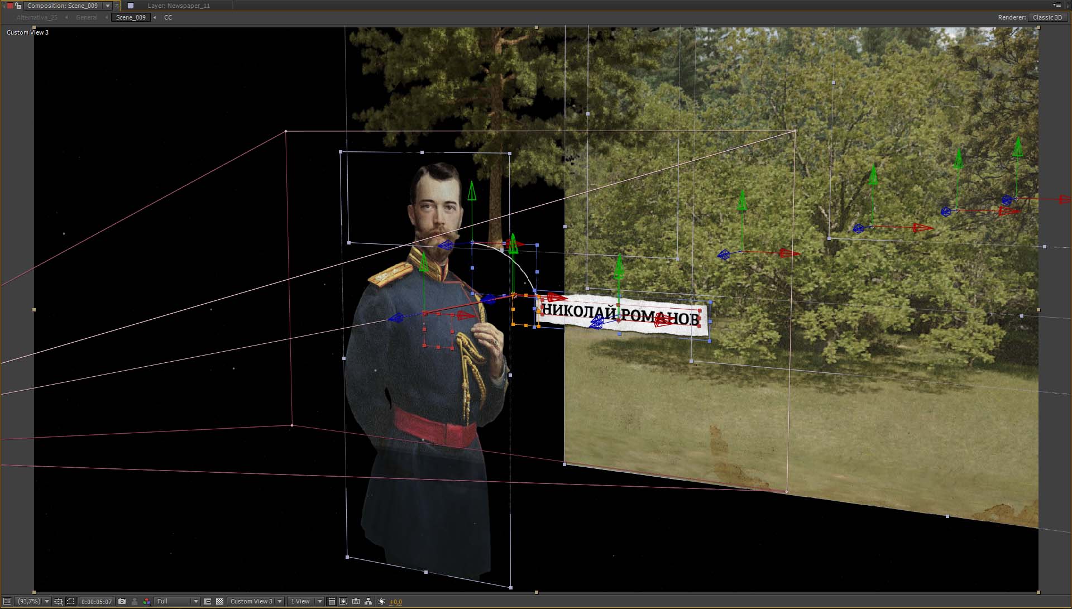Open the Show Channel color management icon
Image resolution: width=1072 pixels, height=609 pixels.
click(x=146, y=601)
